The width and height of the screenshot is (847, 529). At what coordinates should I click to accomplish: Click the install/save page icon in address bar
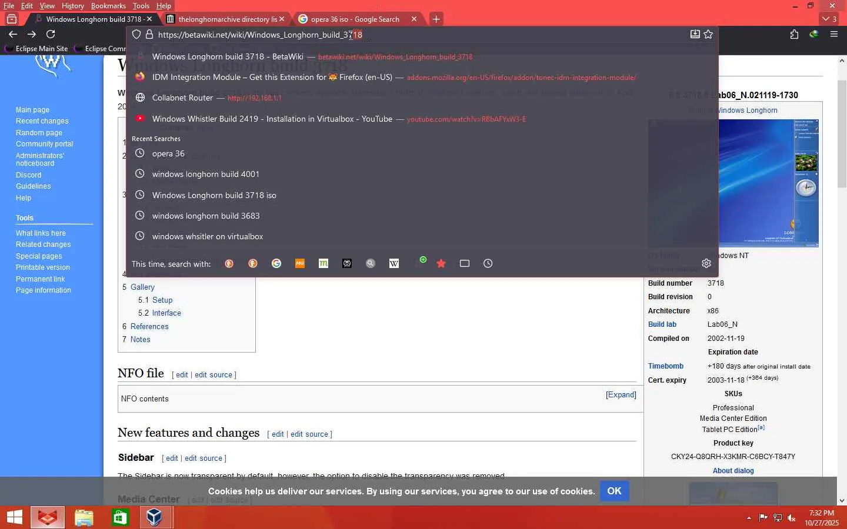click(695, 34)
